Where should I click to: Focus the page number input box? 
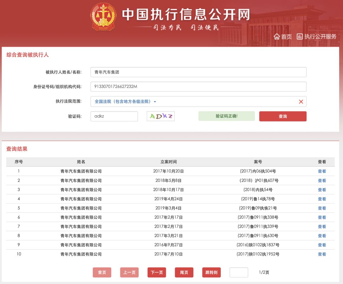pos(239,272)
